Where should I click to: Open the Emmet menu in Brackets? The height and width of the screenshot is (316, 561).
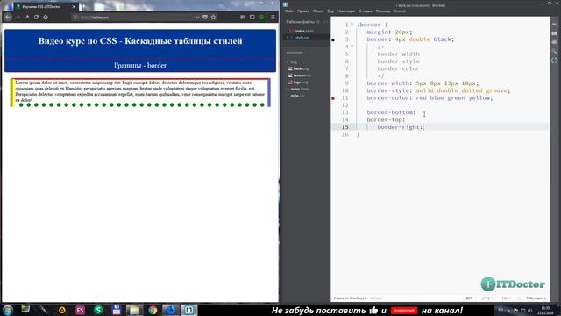pyautogui.click(x=400, y=11)
